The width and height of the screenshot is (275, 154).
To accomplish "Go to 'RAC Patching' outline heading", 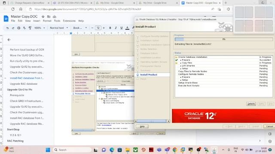I will click(x=15, y=141).
